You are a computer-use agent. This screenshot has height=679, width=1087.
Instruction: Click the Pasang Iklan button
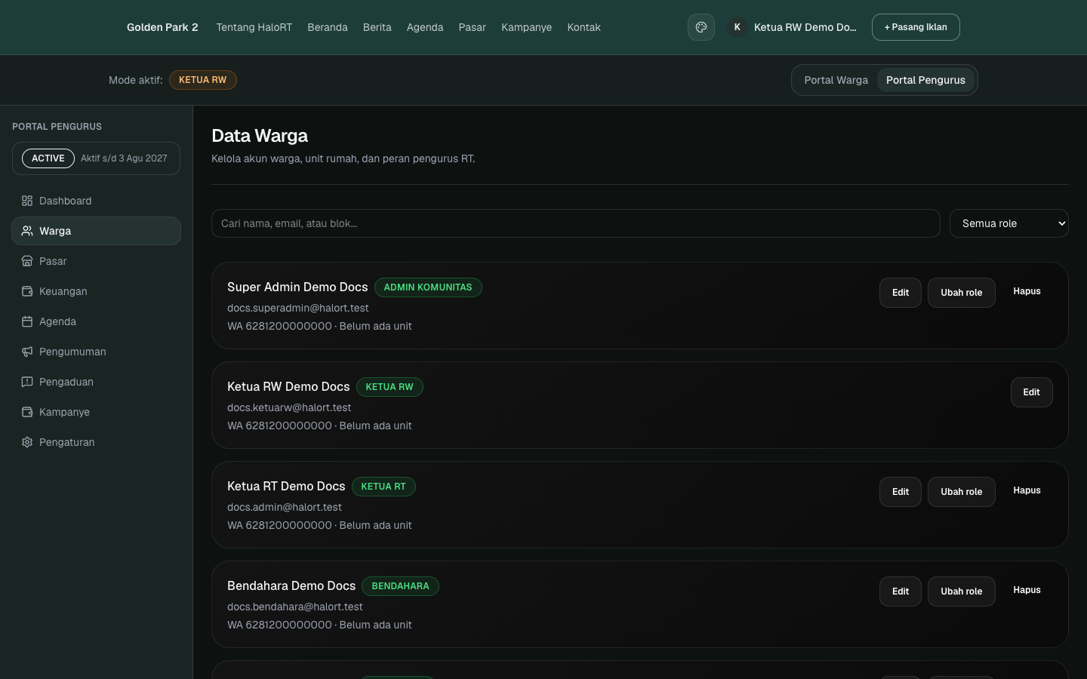(x=916, y=27)
